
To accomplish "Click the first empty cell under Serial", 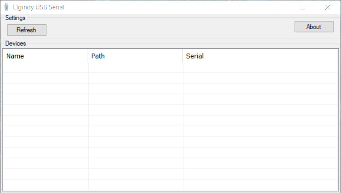I will pos(260,67).
